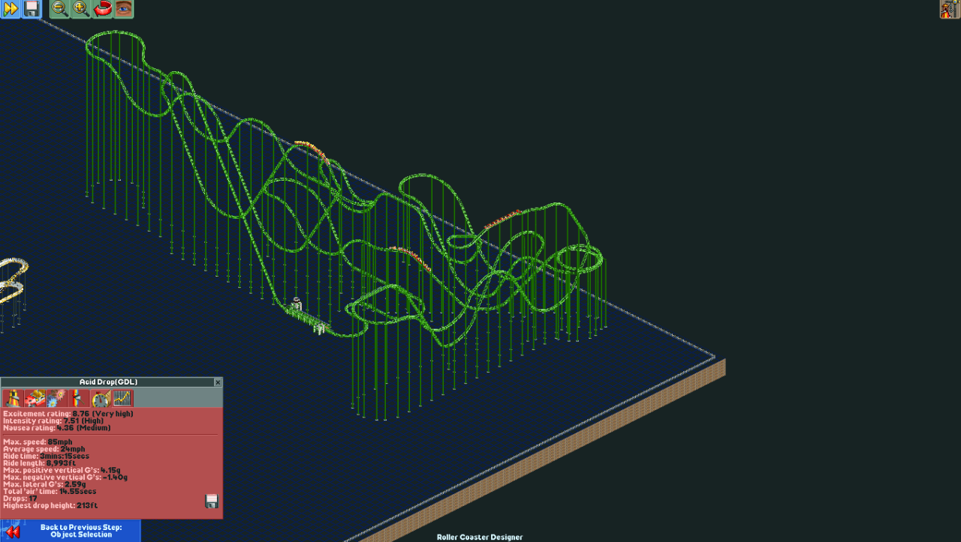Switch to the main view tab
Image resolution: width=961 pixels, height=542 pixels.
13,398
